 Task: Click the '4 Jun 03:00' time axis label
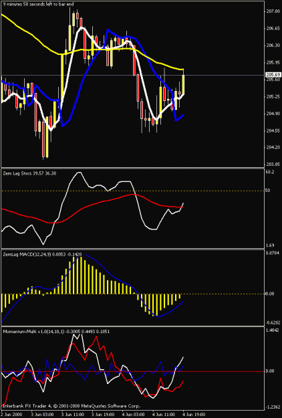pos(133,415)
